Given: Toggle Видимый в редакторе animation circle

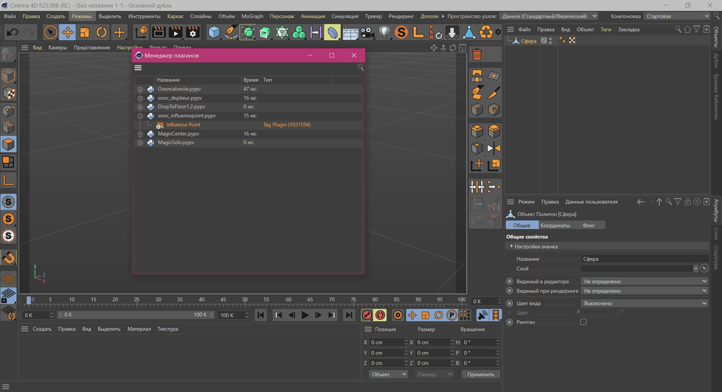Looking at the screenshot, I should pyautogui.click(x=510, y=281).
